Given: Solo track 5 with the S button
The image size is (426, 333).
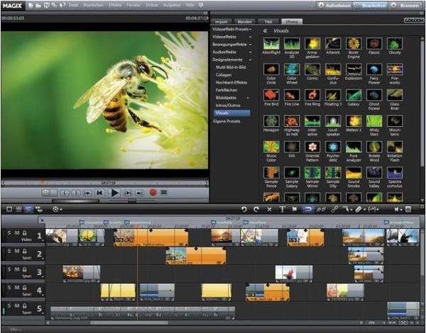Looking at the screenshot, I should [9, 305].
